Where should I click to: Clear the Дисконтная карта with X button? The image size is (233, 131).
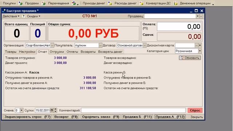[200, 45]
